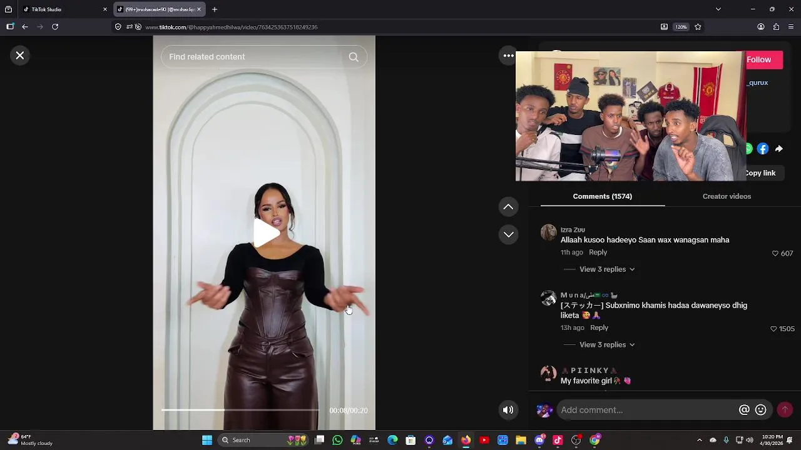Viewport: 801px width, 450px height.
Task: Open the P I I N K Y commenter's avatar
Action: (x=548, y=373)
